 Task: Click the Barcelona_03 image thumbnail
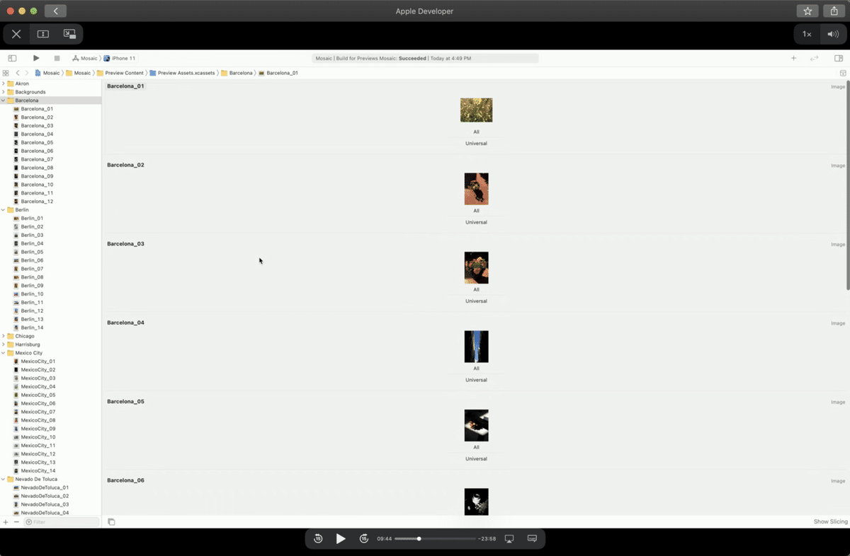point(476,268)
